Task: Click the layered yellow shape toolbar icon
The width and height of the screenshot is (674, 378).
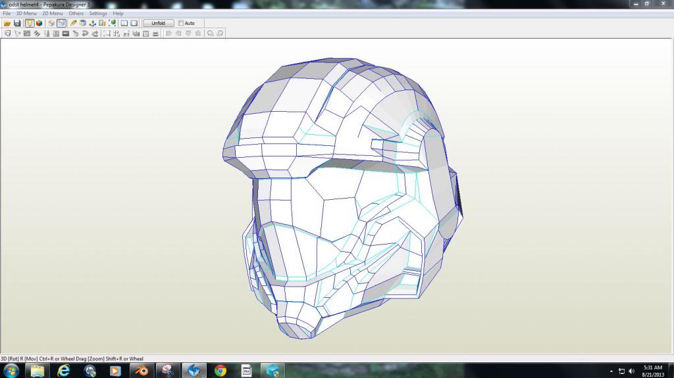Action: tap(51, 23)
